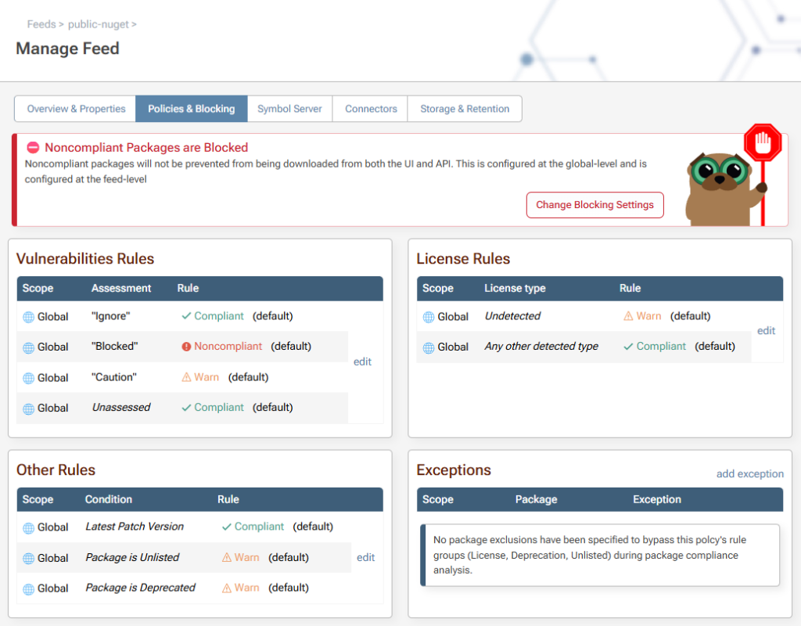
Task: Switch to the Symbol Server tab
Action: 289,109
